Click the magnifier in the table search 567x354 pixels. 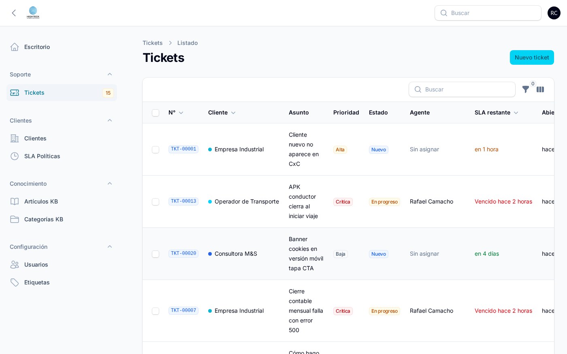tap(418, 89)
